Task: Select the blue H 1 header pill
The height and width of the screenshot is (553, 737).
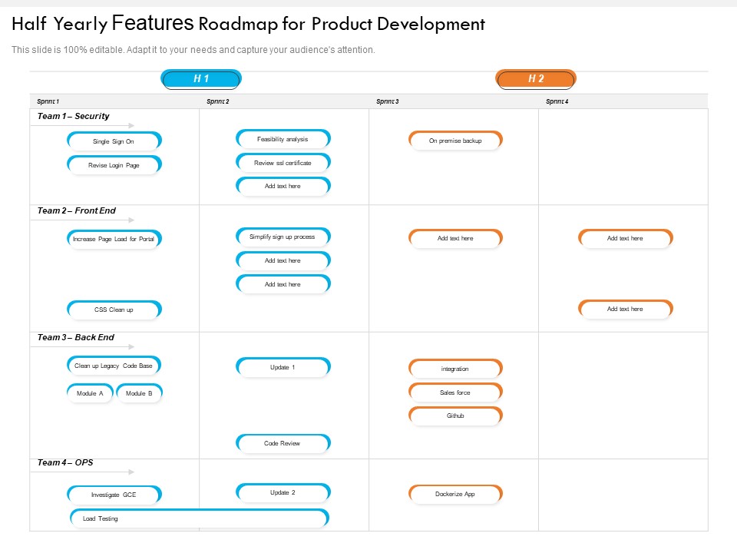Action: point(201,79)
